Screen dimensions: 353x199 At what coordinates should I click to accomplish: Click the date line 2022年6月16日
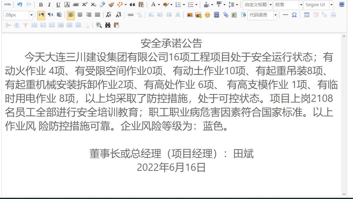(171, 167)
